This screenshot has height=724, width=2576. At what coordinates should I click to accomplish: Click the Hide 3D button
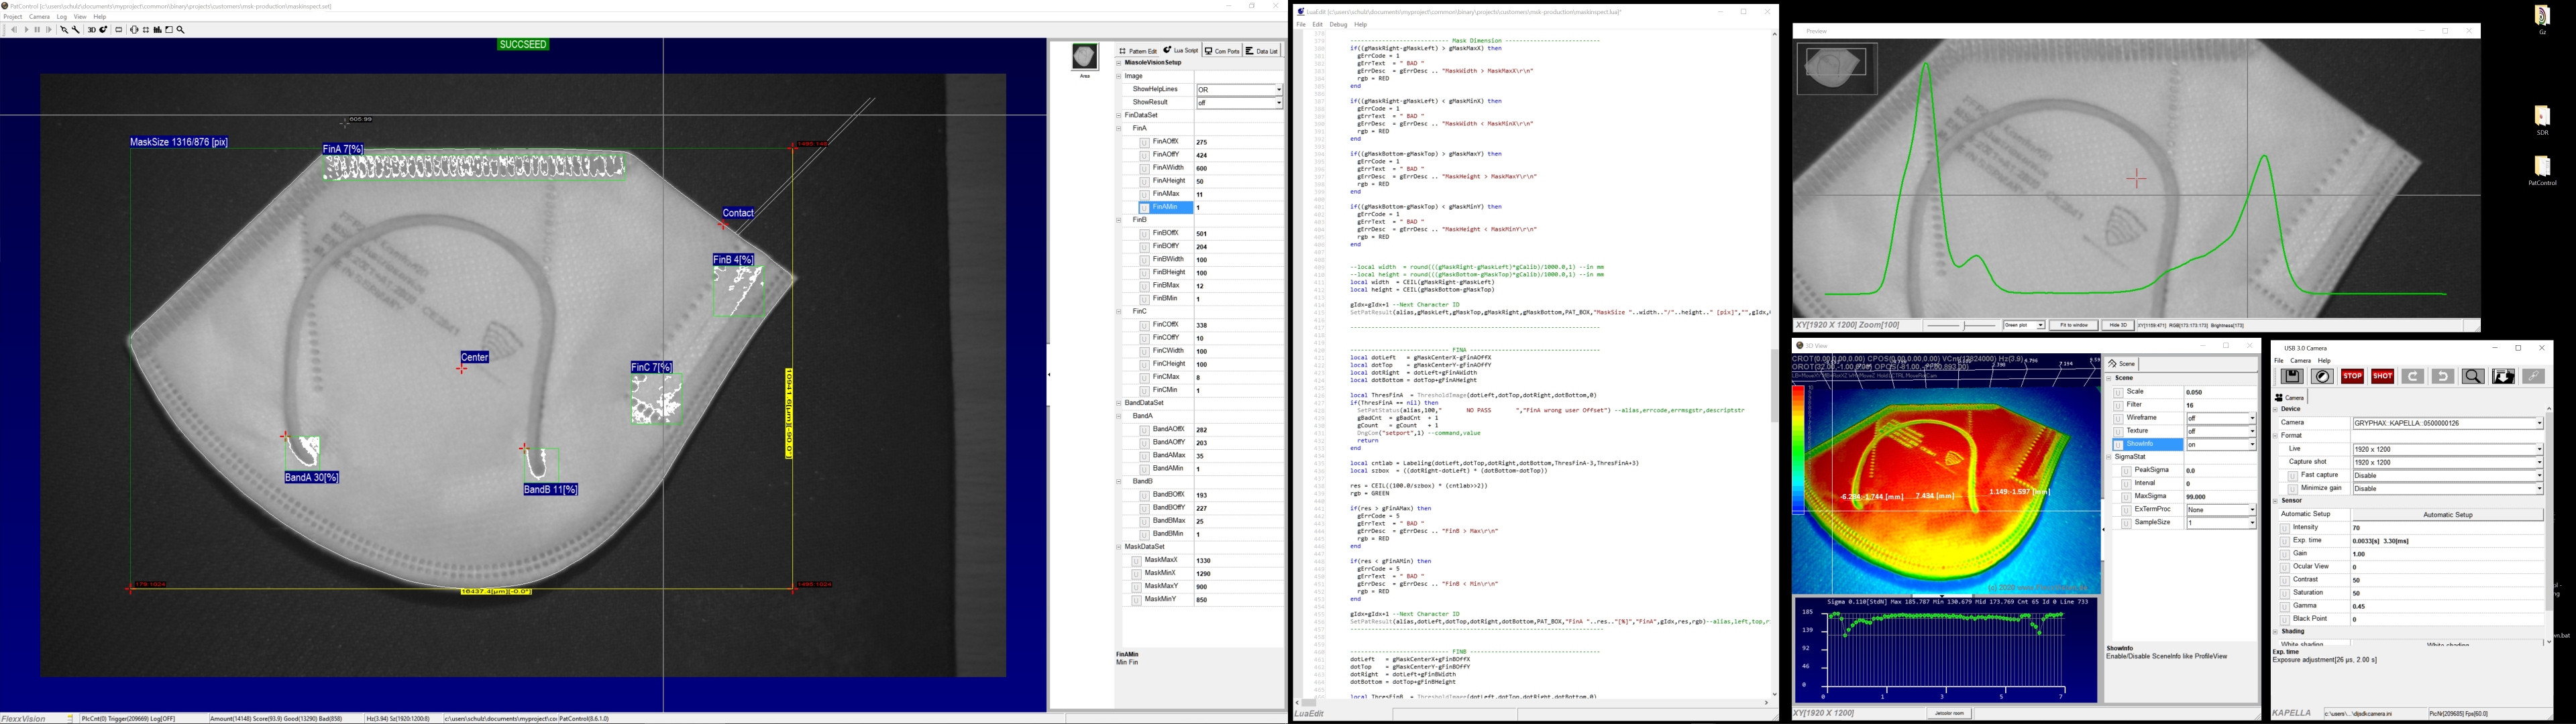click(2117, 325)
